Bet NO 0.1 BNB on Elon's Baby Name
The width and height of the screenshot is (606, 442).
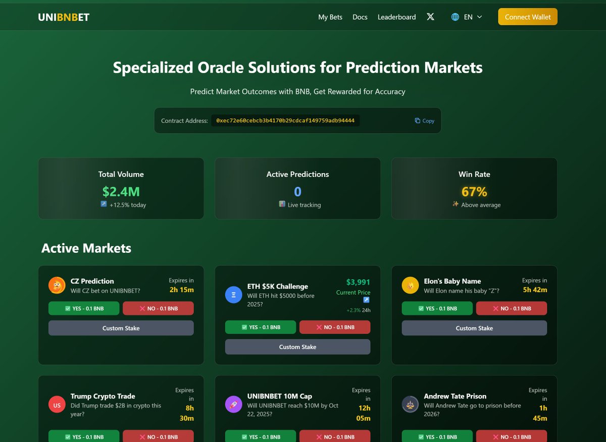coord(512,308)
